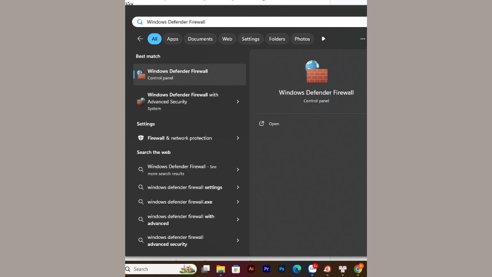Screen dimensions: 492x277
Task: Launch Adobe Premiere Pro from taskbar
Action: [x=266, y=269]
